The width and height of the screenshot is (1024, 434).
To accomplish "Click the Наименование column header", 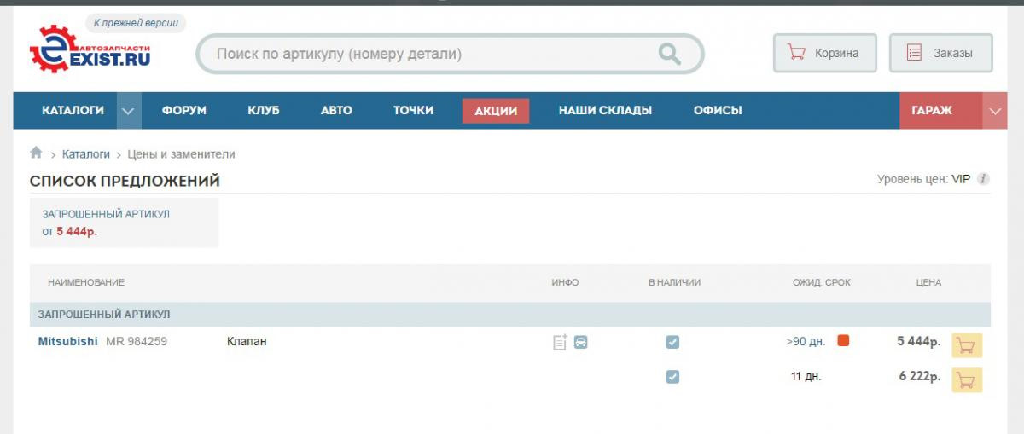I will coord(86,282).
